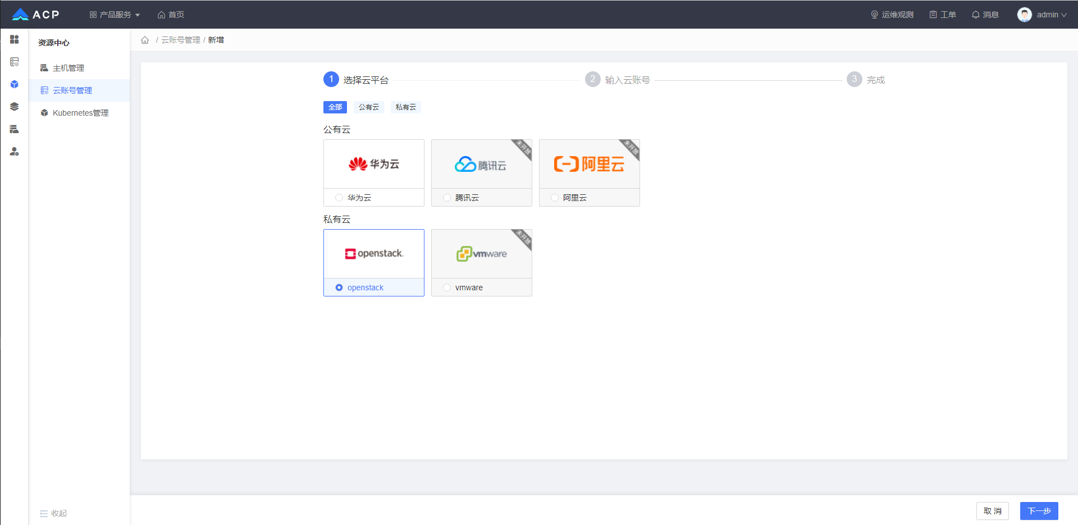This screenshot has height=525, width=1078.
Task: Click the 下一步 button
Action: tap(1039, 511)
